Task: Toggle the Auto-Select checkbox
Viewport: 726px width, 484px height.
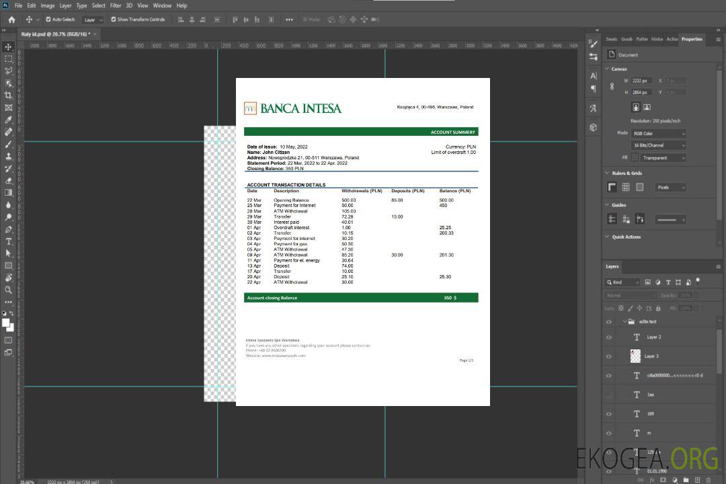Action: coord(48,19)
